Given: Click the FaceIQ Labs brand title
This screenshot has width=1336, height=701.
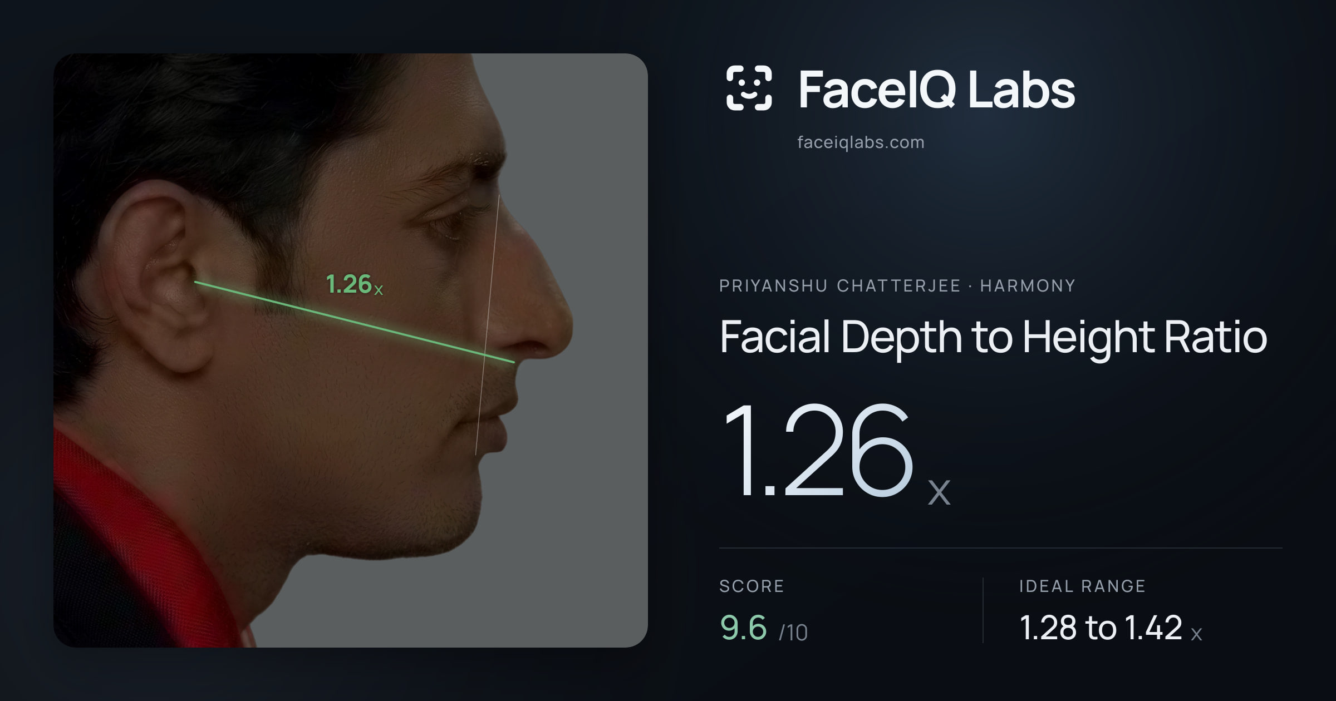Looking at the screenshot, I should [x=936, y=89].
